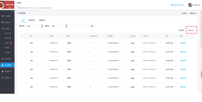This screenshot has width=202, height=102.
Task: Click the document icon in the sidebar
Action: 3,22
